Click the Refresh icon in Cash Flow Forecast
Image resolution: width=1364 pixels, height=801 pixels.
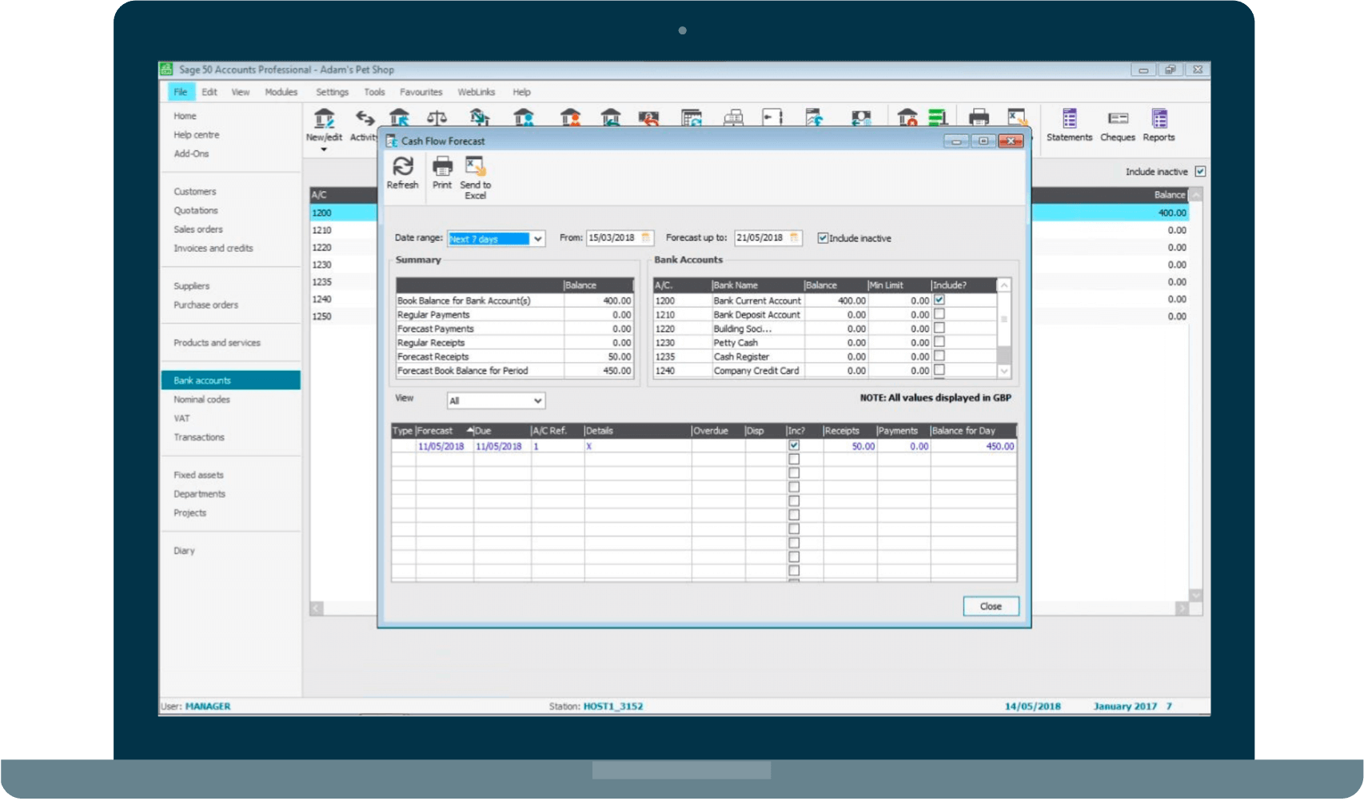[x=402, y=167]
